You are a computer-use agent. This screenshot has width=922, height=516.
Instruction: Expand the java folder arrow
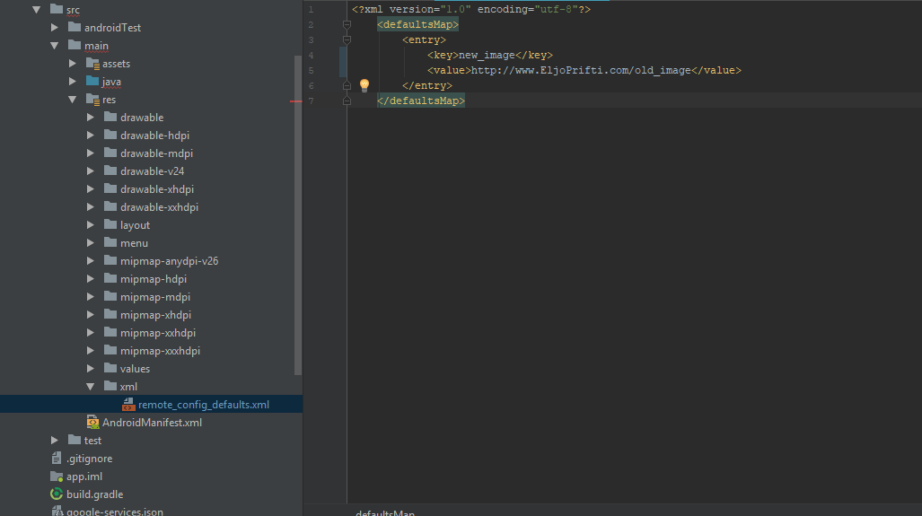coord(73,81)
